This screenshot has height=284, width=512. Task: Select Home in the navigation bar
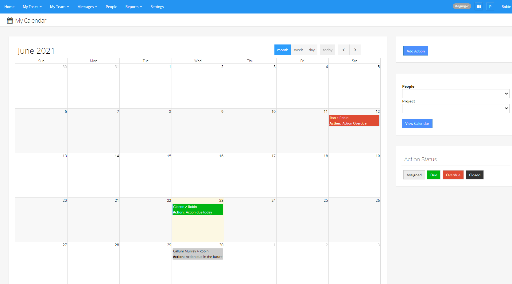[9, 6]
